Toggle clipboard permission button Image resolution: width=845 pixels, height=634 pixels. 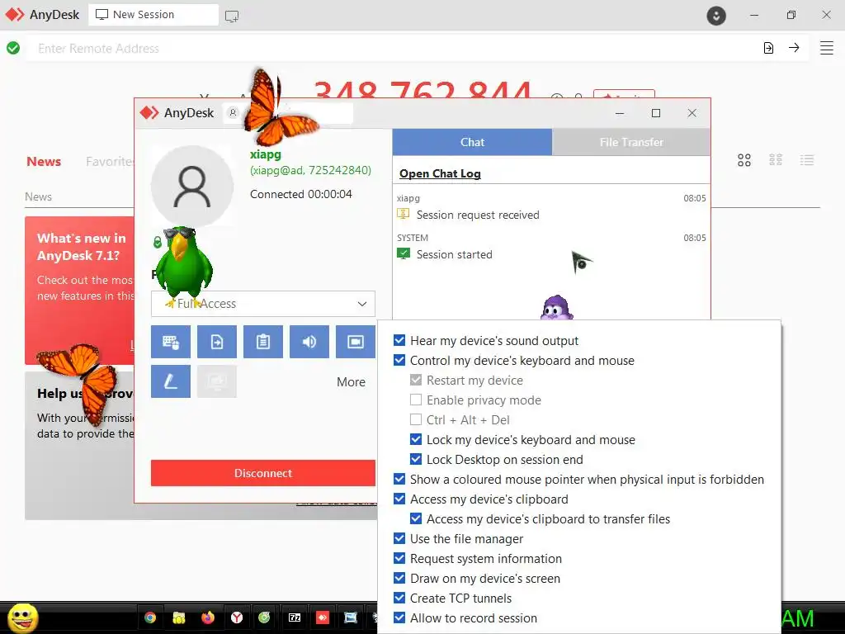click(263, 342)
